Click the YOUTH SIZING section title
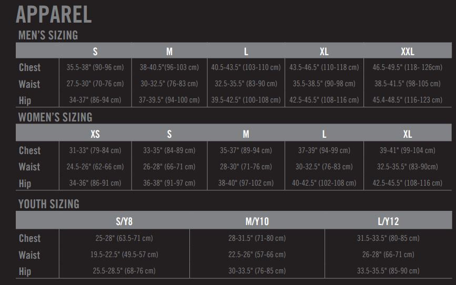This screenshot has width=456, height=285. coord(49,204)
